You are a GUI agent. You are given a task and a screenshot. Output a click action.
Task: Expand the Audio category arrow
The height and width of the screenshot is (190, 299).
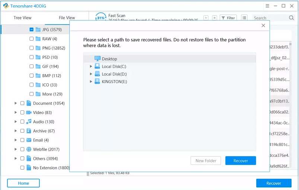pyautogui.click(x=16, y=121)
